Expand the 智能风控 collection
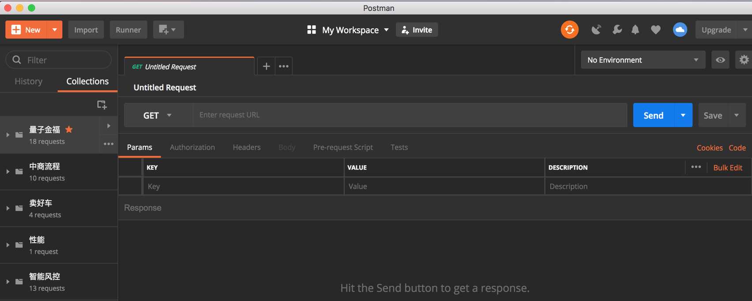 pos(8,281)
